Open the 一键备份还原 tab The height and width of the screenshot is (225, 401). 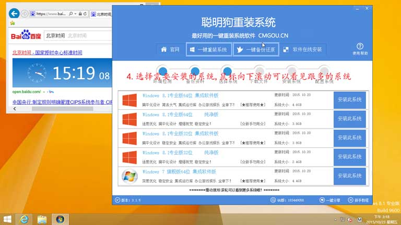(255, 49)
